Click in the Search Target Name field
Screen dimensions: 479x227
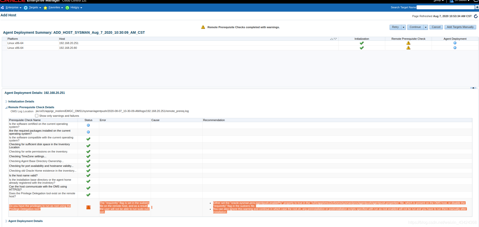[445, 7]
